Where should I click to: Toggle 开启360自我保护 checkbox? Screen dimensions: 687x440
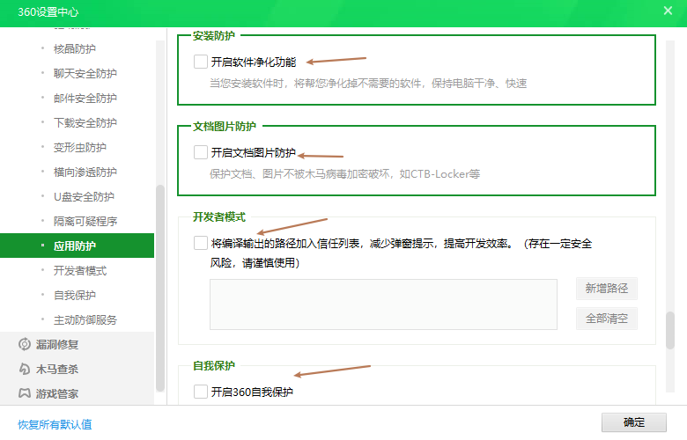click(201, 392)
